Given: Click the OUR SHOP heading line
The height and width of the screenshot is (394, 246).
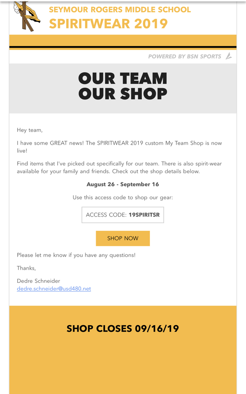Looking at the screenshot, I should pos(123,94).
